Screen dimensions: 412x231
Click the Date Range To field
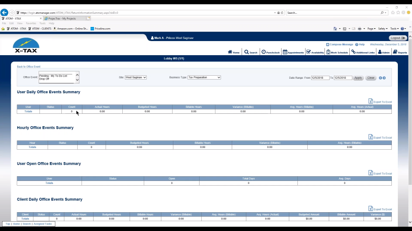click(343, 78)
